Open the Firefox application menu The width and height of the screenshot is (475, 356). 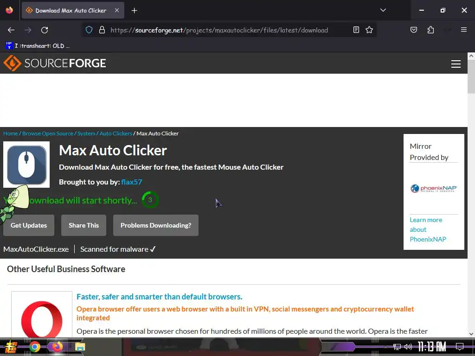click(463, 30)
